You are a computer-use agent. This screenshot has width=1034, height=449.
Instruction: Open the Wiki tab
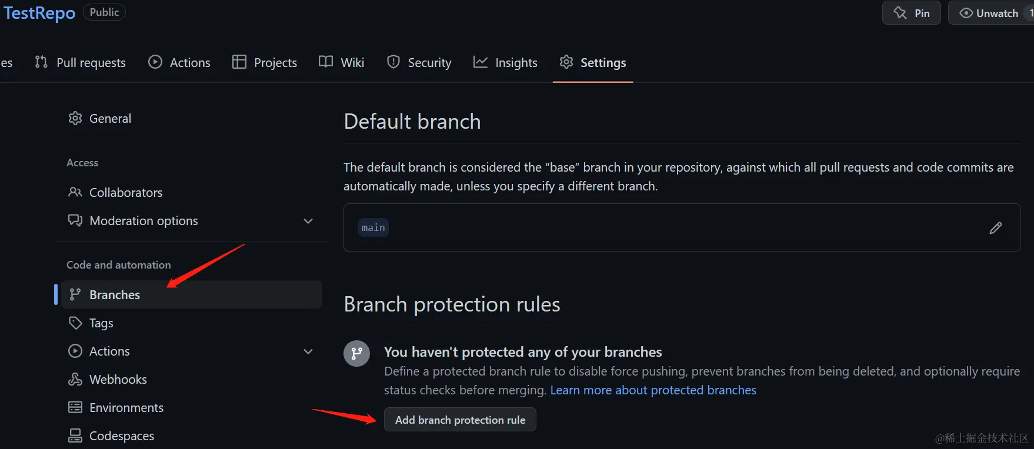coord(341,62)
